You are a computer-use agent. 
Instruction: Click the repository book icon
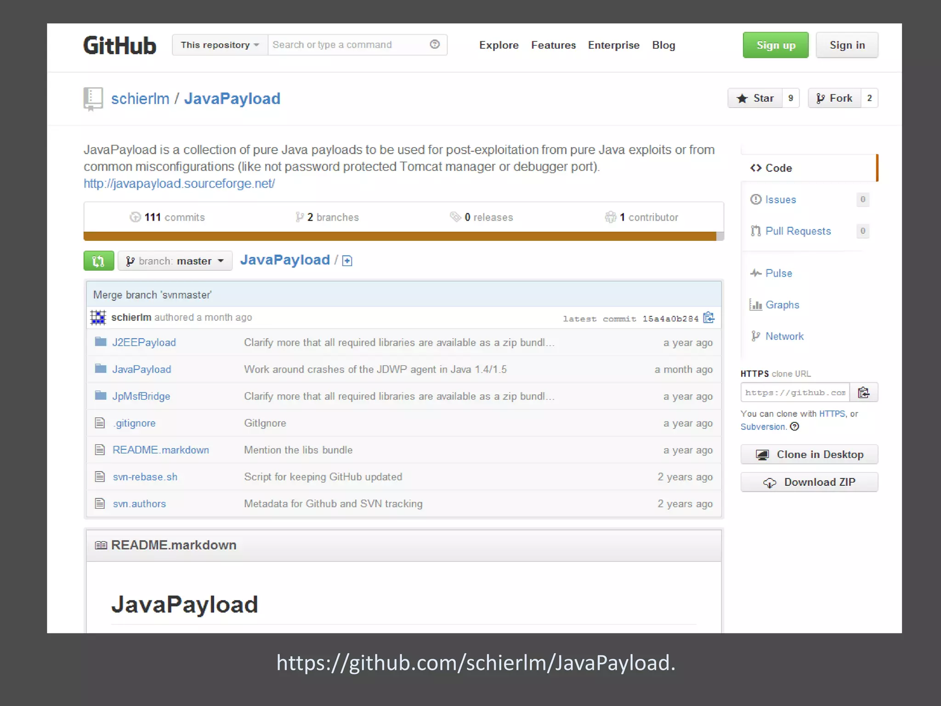[x=93, y=99]
